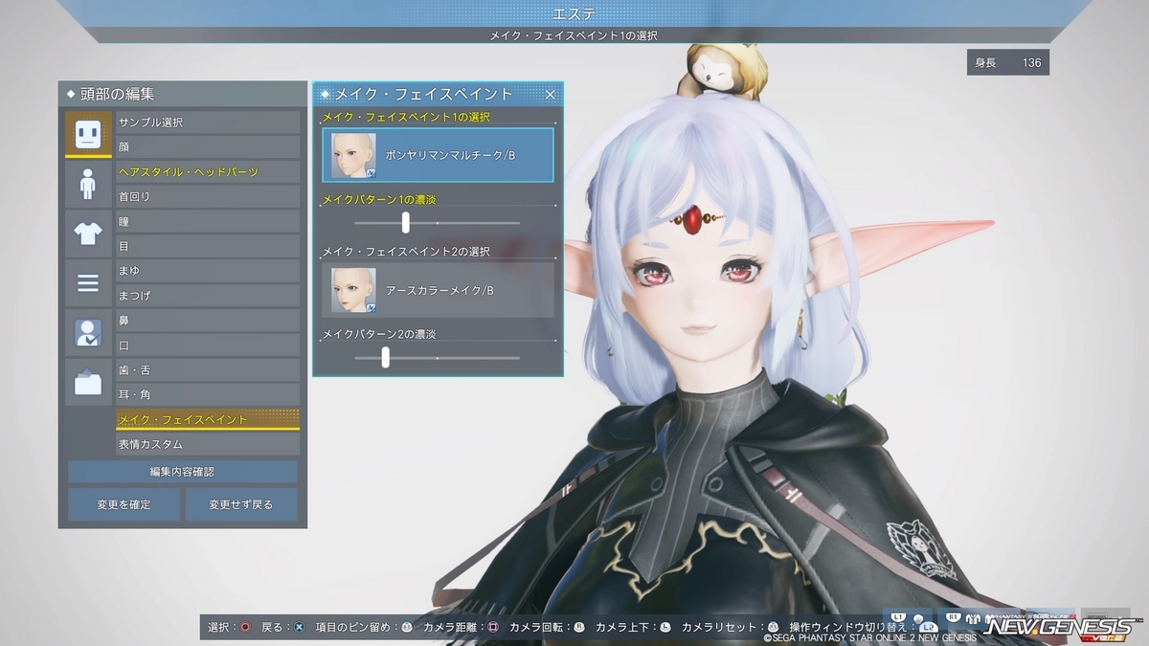Select highlighted メイク・フェイスペイント list entry
The height and width of the screenshot is (646, 1149).
point(208,419)
